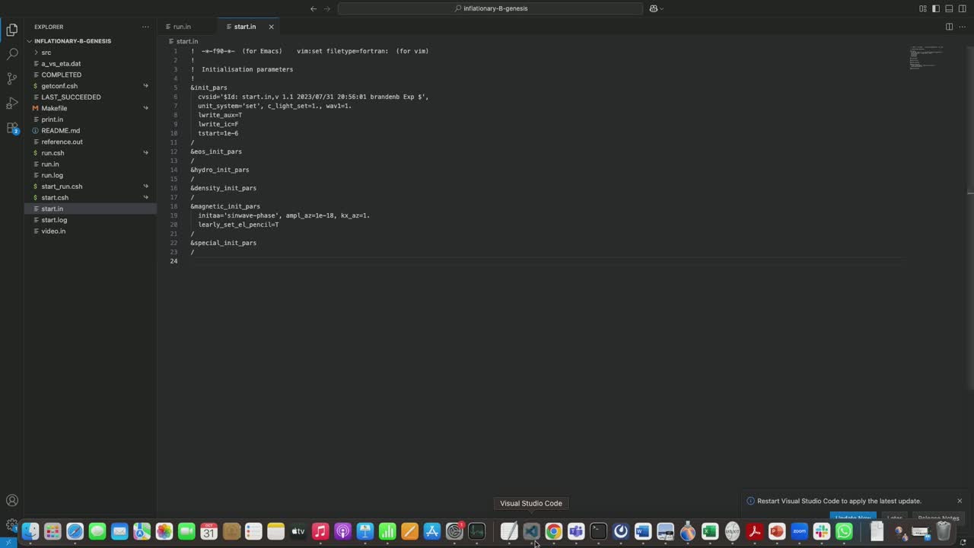Click the Customize Layout icon

pos(923,8)
